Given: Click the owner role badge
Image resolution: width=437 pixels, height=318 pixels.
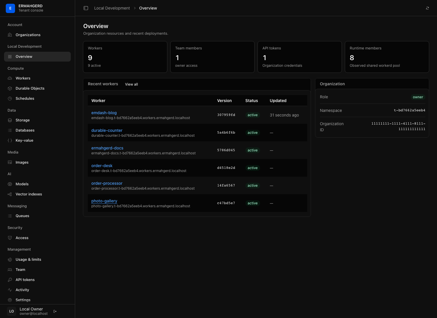Looking at the screenshot, I should coord(418,97).
